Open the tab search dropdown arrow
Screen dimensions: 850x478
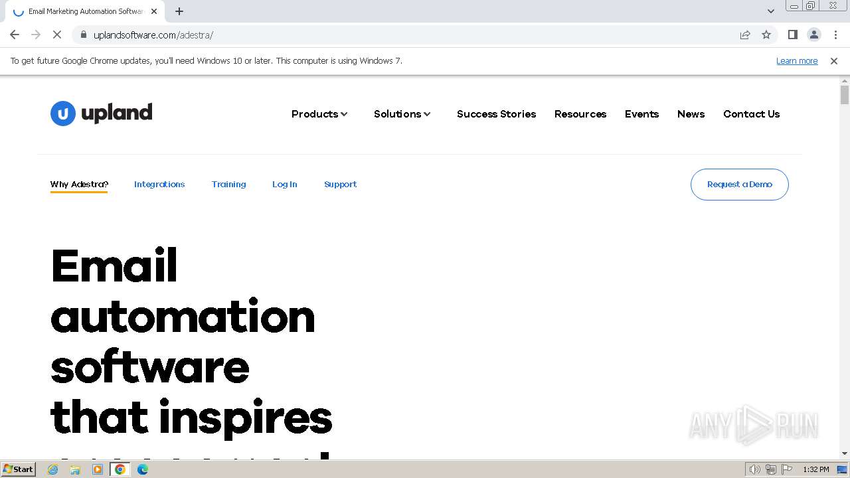click(x=770, y=11)
